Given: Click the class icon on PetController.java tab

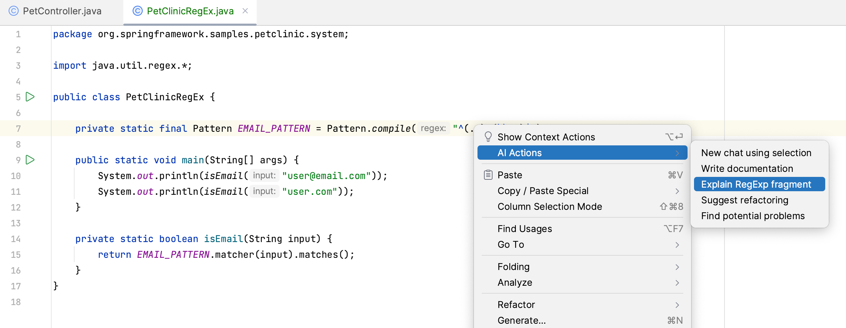Looking at the screenshot, I should click(x=13, y=11).
